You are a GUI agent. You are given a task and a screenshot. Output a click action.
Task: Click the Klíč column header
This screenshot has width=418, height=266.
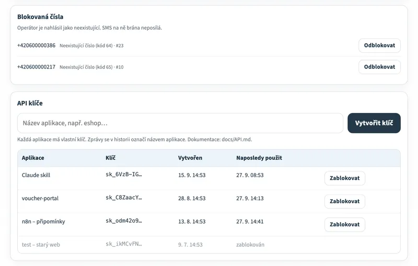(x=111, y=158)
